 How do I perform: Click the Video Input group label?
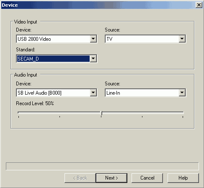[x=26, y=22]
